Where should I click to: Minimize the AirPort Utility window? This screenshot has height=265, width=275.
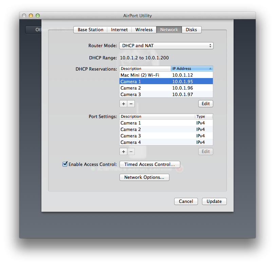click(x=31, y=16)
